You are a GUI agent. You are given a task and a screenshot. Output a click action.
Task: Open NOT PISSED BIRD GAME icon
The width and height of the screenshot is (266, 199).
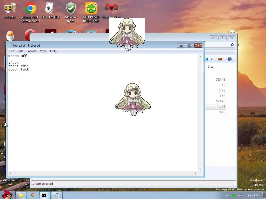91,12
